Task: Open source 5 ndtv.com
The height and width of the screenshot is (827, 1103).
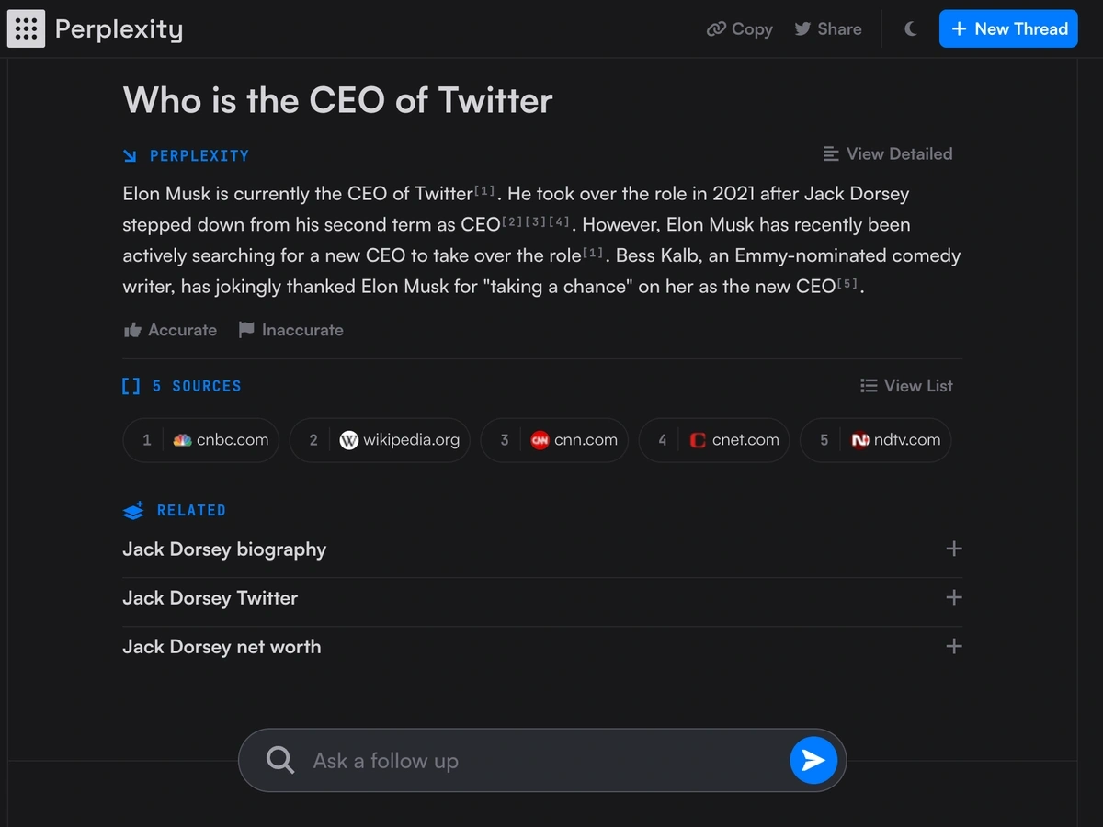Action: click(876, 440)
